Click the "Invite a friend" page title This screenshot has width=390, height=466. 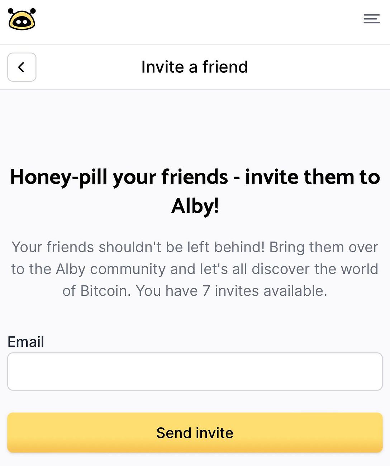[195, 67]
